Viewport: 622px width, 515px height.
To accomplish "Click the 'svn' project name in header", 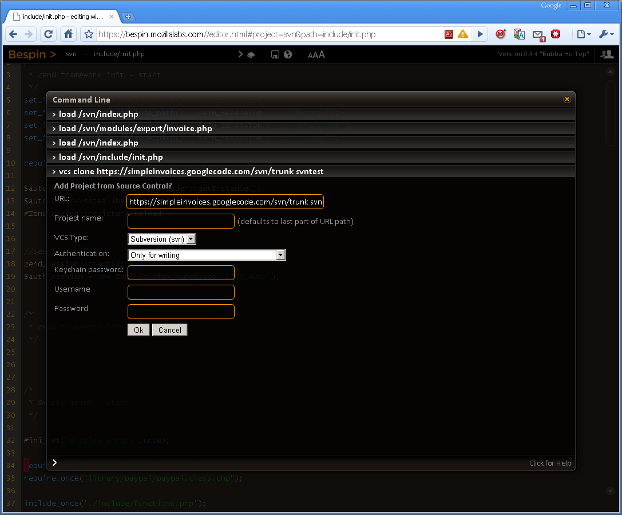I will tap(72, 54).
